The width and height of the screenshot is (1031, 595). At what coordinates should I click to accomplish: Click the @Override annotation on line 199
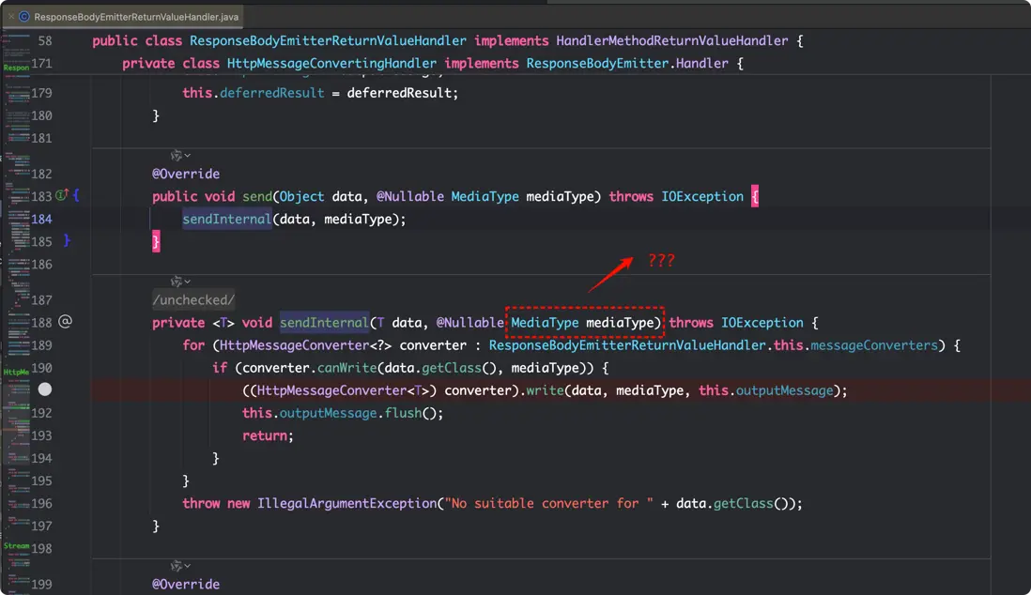[x=186, y=585]
